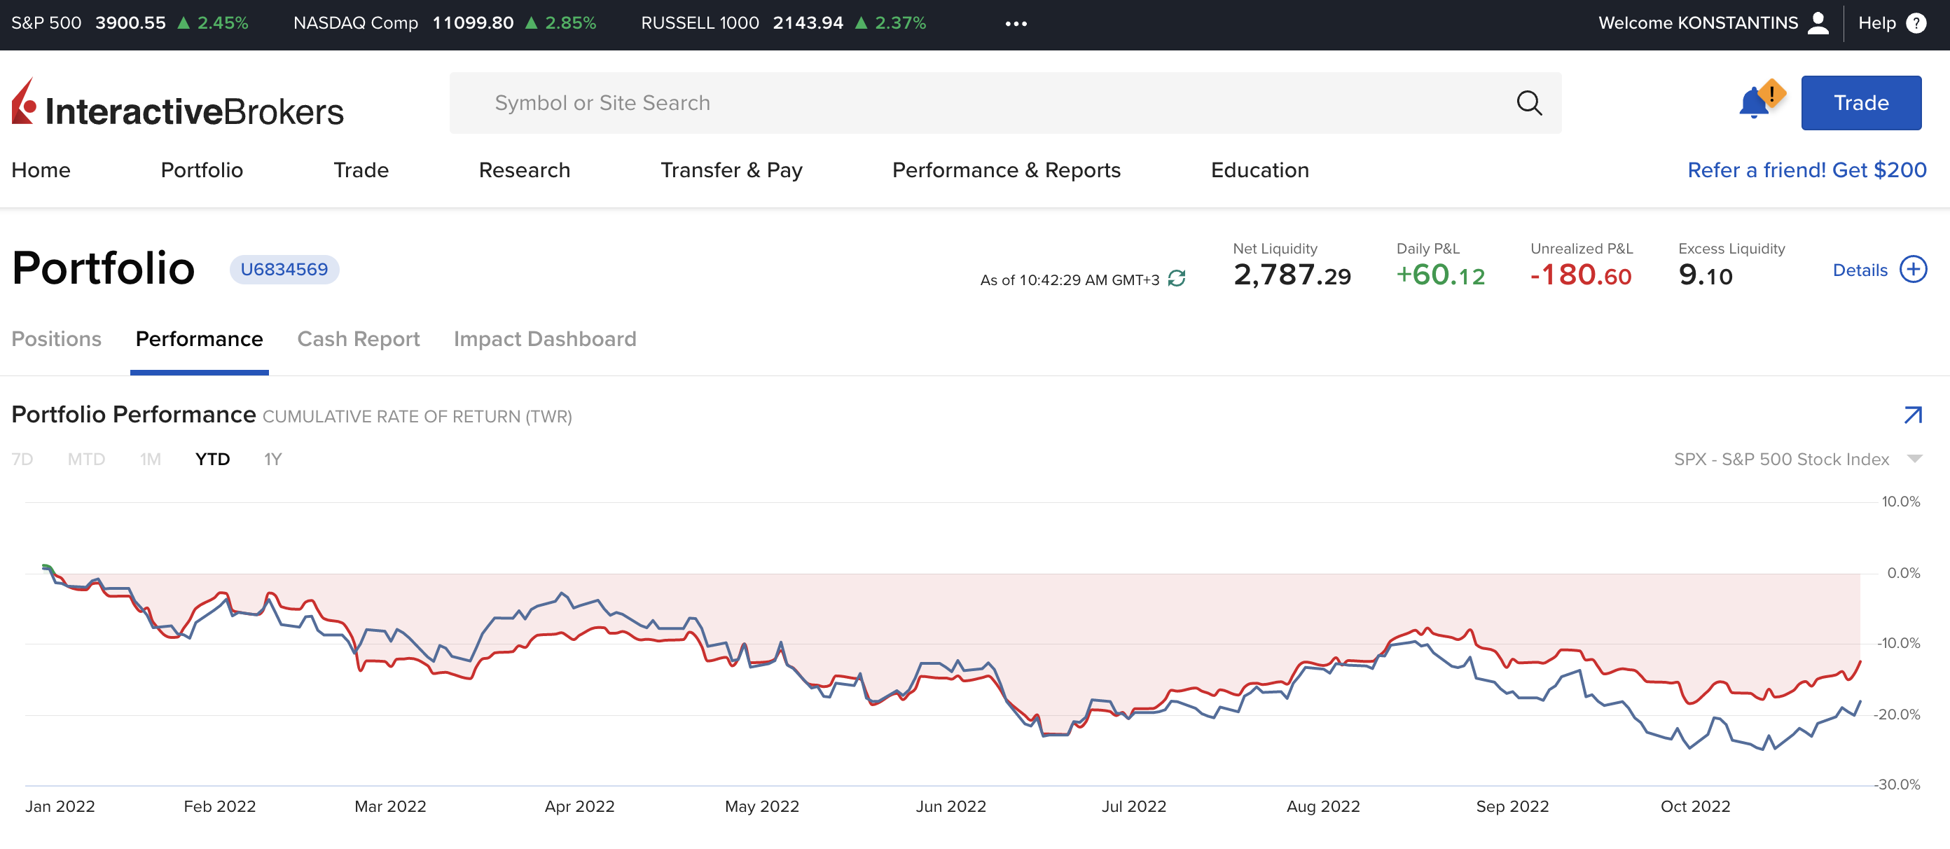Open the Education menu

tap(1259, 170)
